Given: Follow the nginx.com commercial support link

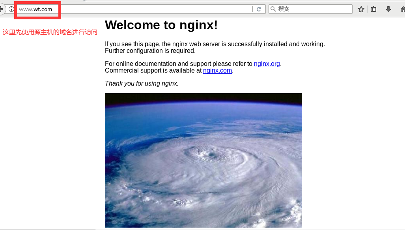Looking at the screenshot, I should coord(217,70).
